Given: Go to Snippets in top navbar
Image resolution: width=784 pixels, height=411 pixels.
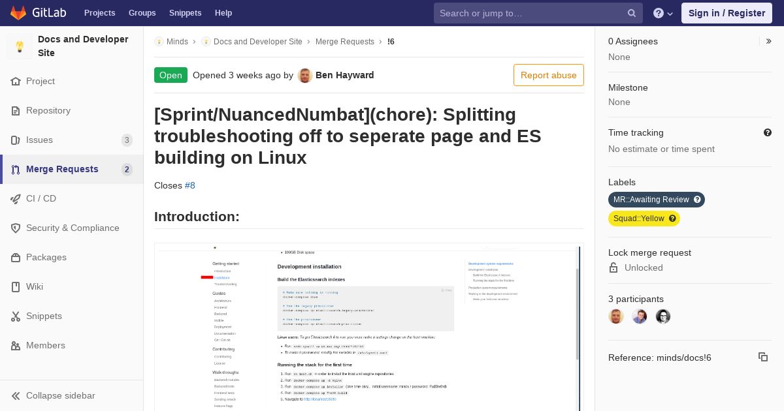Looking at the screenshot, I should tap(185, 13).
